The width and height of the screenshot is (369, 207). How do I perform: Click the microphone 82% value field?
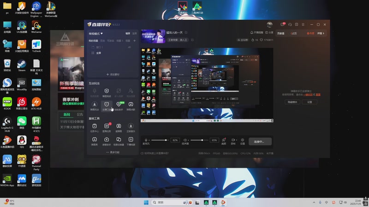tap(175, 140)
